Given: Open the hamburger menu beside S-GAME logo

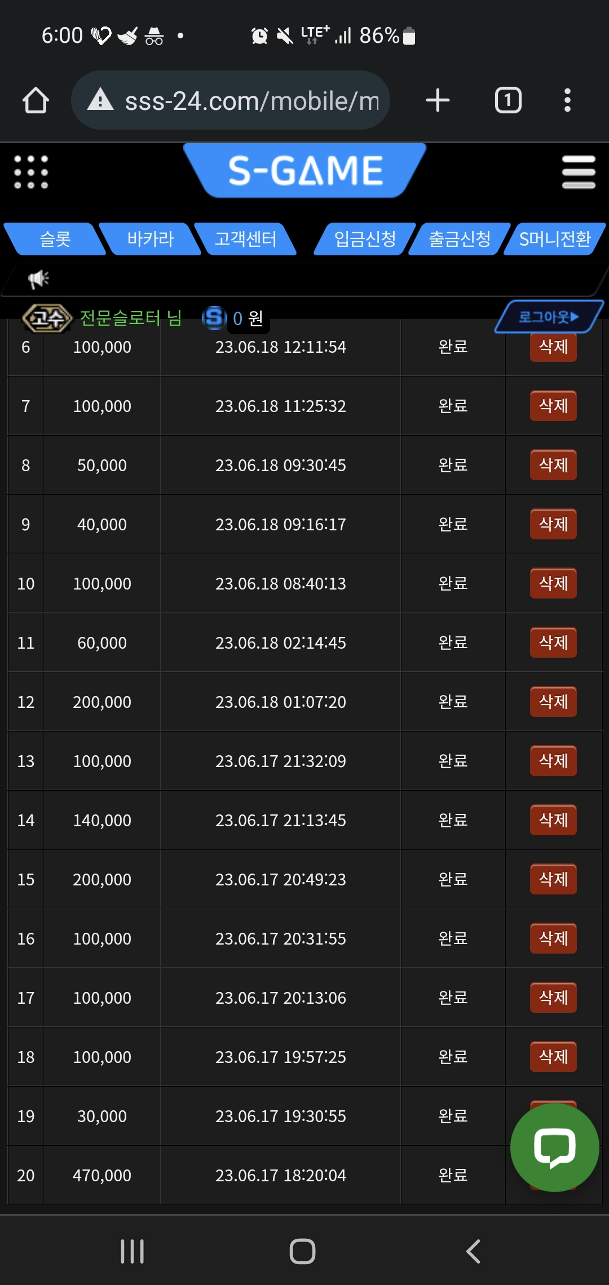Looking at the screenshot, I should coord(579,172).
